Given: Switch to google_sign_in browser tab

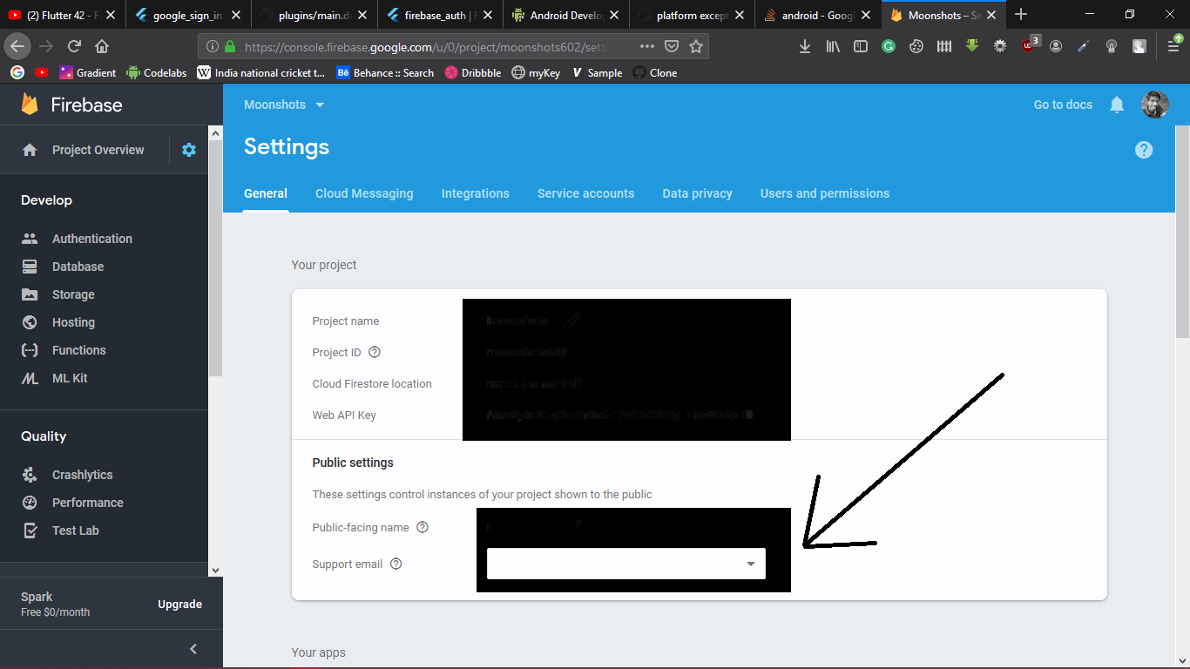Looking at the screenshot, I should [188, 15].
